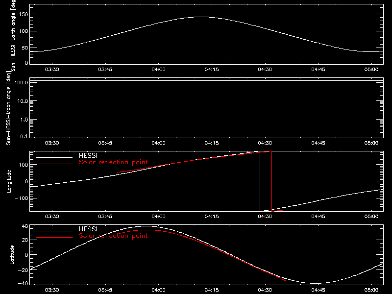Click the 100.0 tick label on Moon angle plot

[x=21, y=82]
